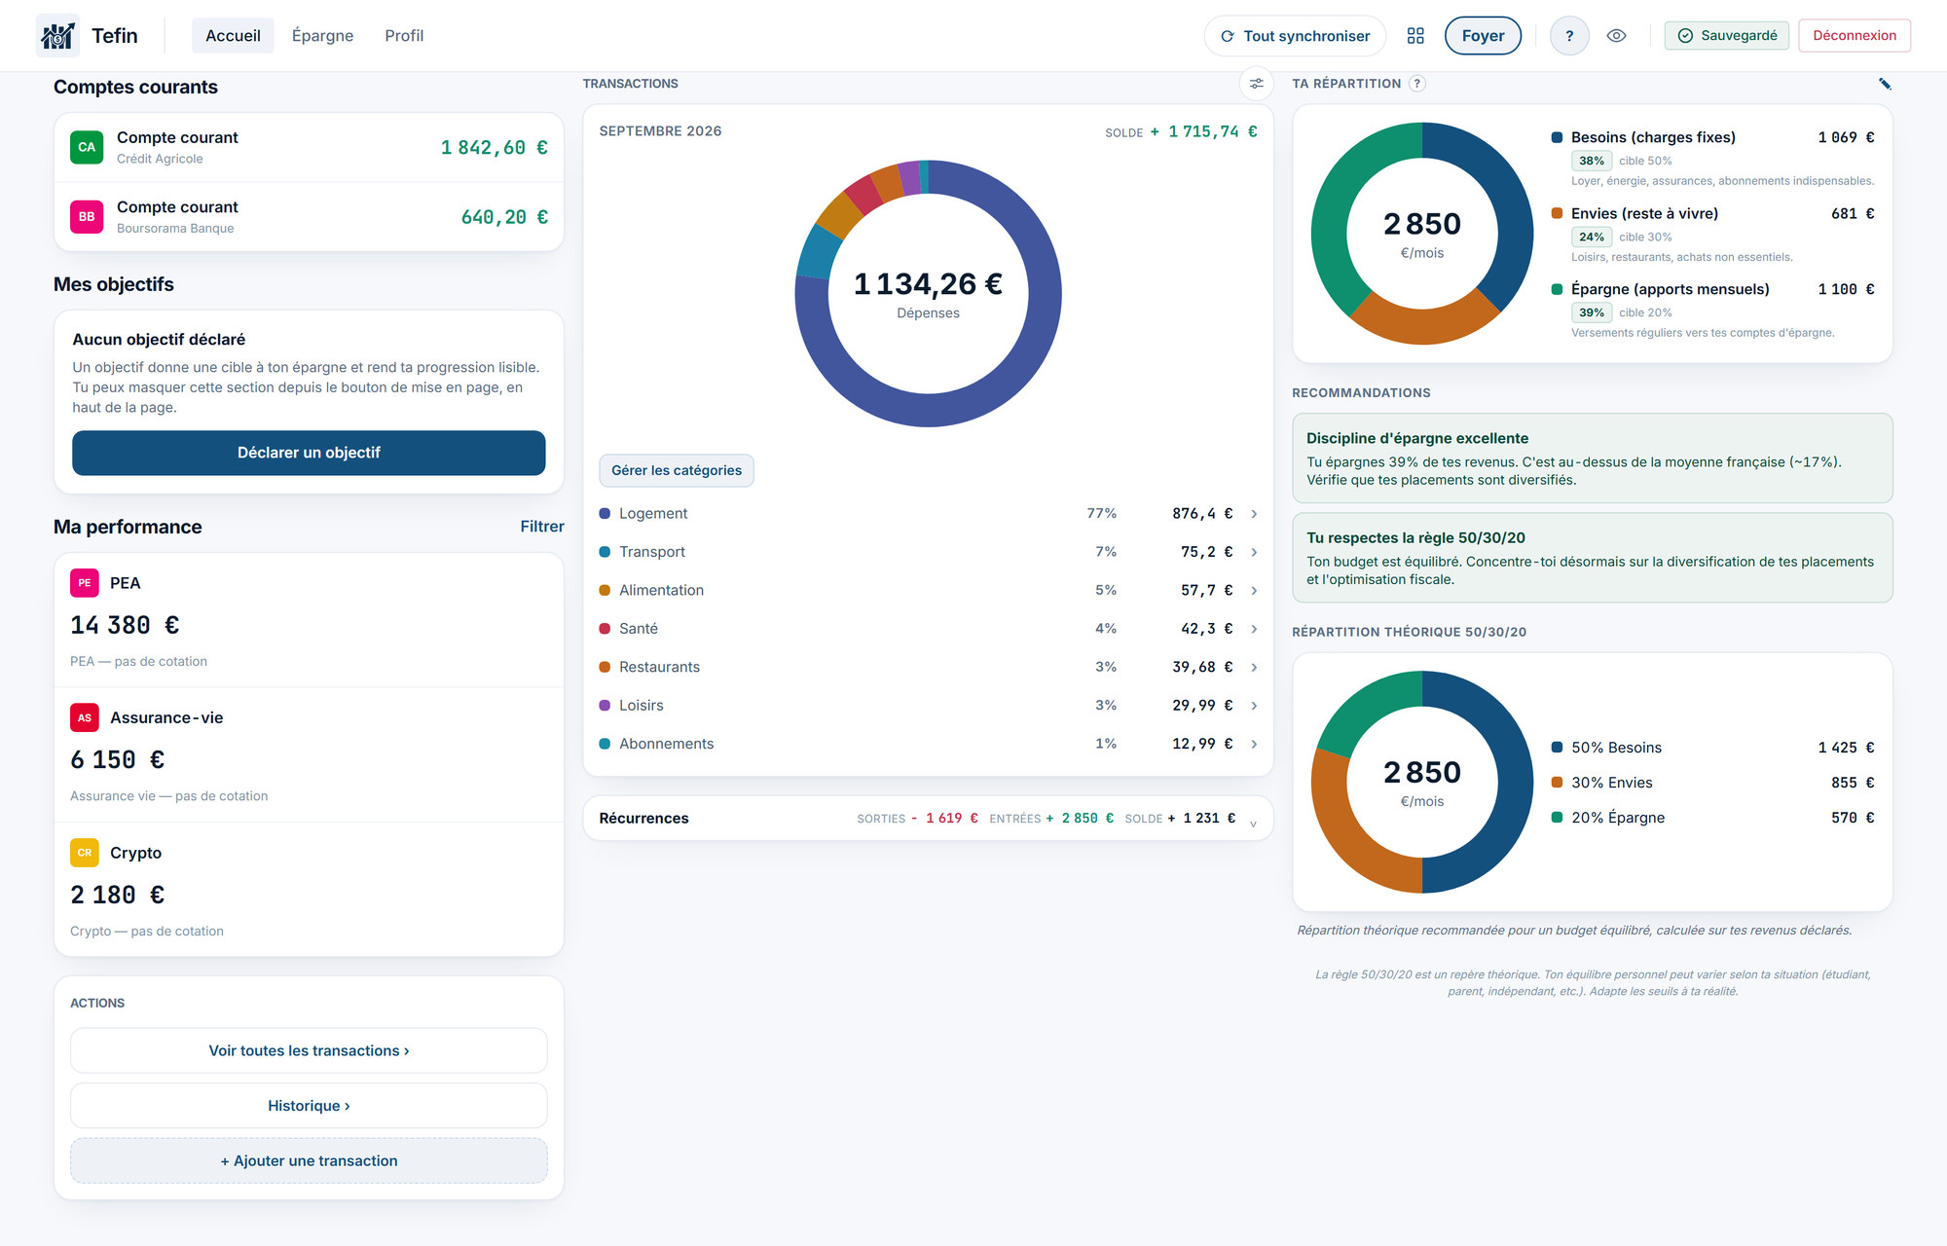Click PEA amount 14 380 €
The width and height of the screenshot is (1947, 1246).
coord(125,625)
